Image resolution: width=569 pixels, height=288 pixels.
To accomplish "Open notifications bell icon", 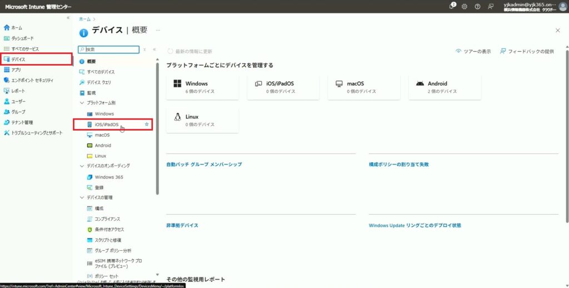I will click(452, 6).
